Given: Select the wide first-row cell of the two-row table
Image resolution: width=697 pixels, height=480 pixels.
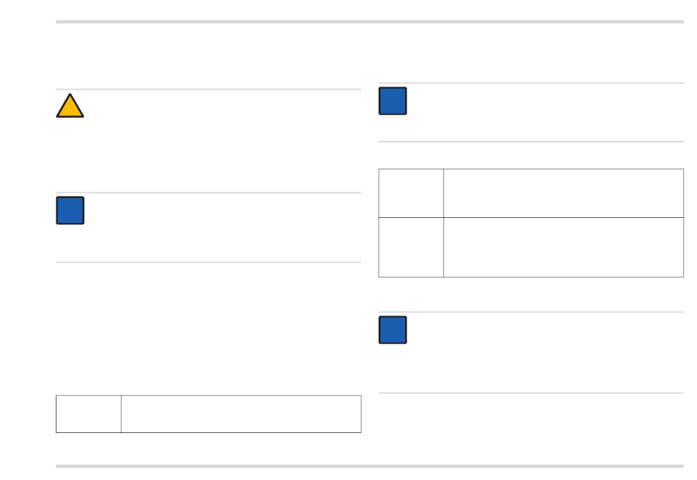Looking at the screenshot, I should click(563, 193).
